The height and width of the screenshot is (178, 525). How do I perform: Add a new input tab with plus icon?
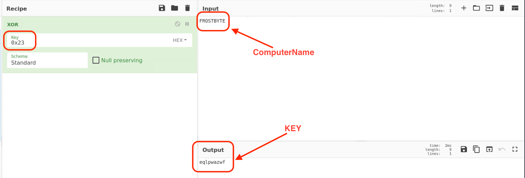click(464, 8)
